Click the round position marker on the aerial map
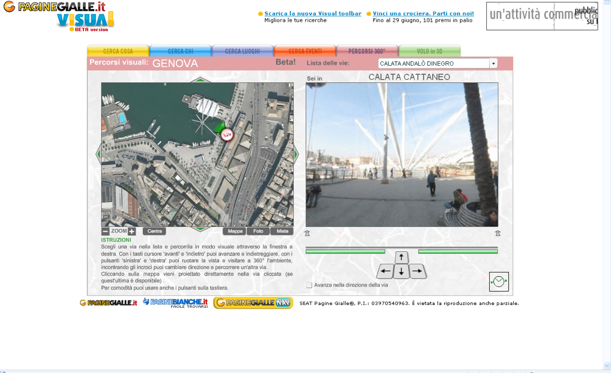This screenshot has height=373, width=611. click(x=227, y=134)
